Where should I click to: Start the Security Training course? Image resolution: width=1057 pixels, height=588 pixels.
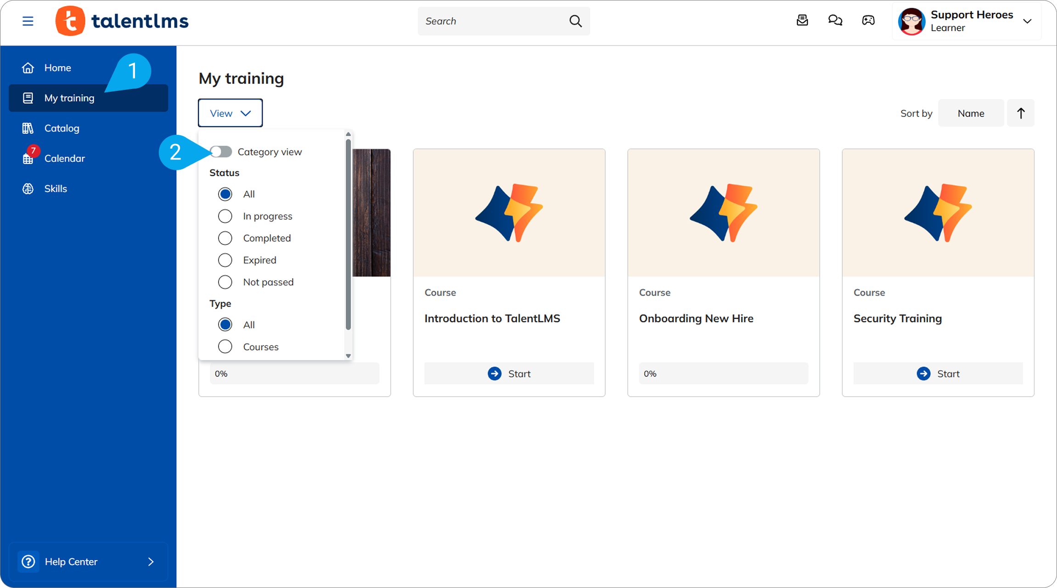[938, 374]
